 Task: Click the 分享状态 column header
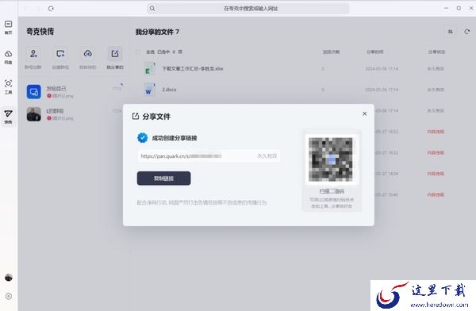click(436, 52)
